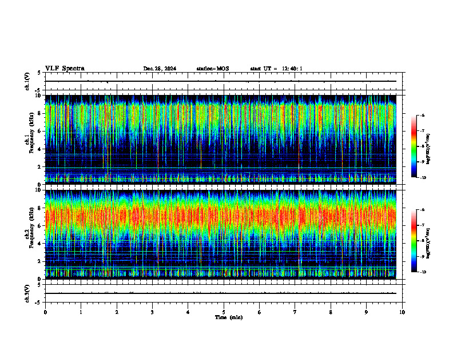
Task: Click the time axis tick label "0"
Action: click(45, 312)
